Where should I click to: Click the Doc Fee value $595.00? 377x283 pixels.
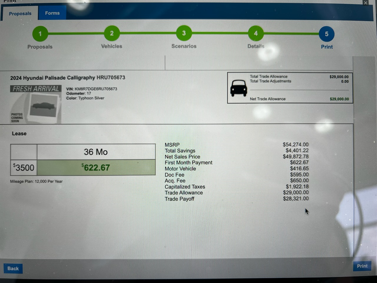(x=299, y=175)
